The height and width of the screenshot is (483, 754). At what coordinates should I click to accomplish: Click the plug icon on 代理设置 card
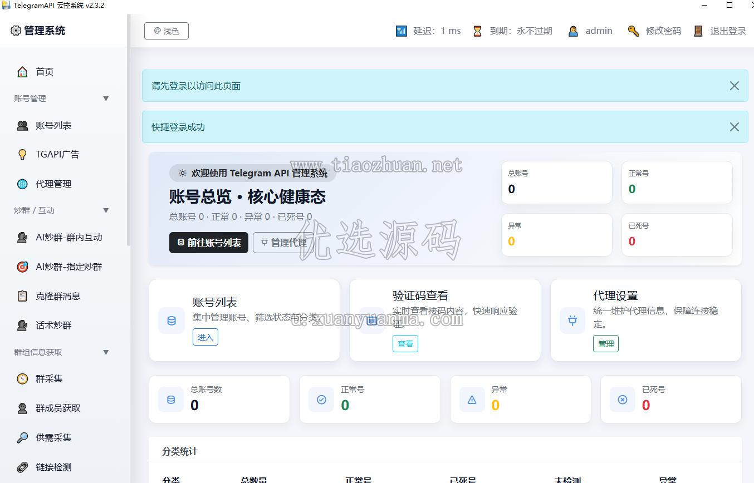(x=572, y=321)
